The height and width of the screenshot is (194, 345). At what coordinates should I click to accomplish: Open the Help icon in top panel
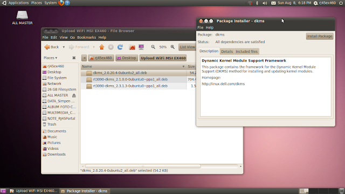pyautogui.click(x=67, y=3)
